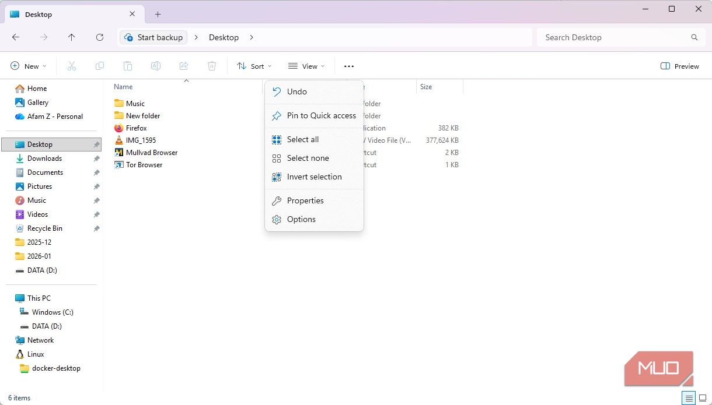Switch to large thumbnails view in status bar

pos(703,399)
